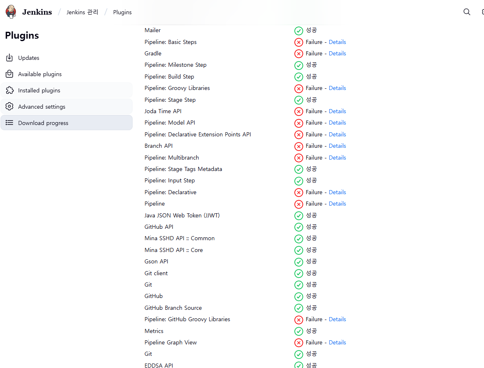Viewport: 484px width, 368px height.
Task: Click Mina SSHD API :: Core name
Action: [173, 250]
